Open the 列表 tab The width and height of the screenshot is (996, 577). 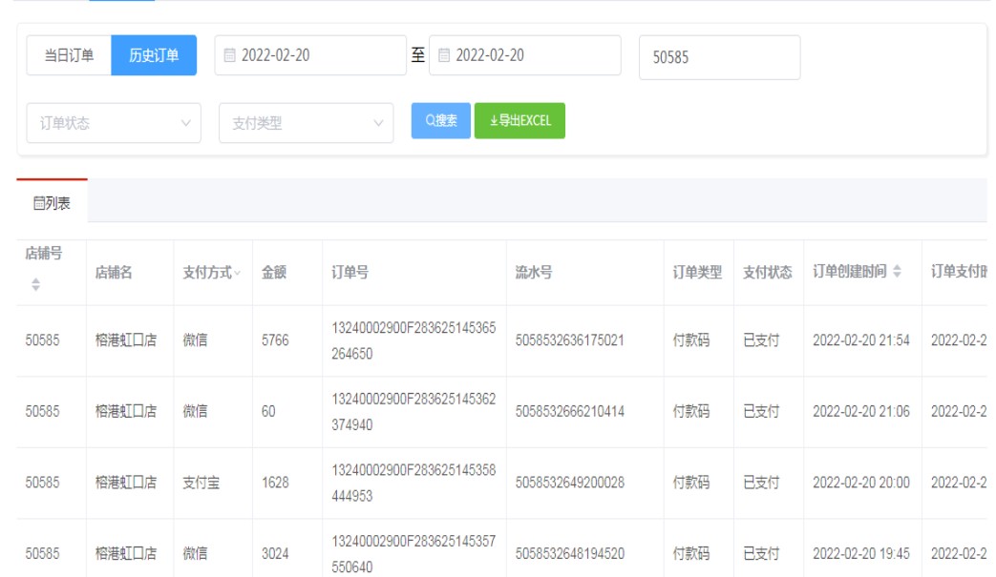click(53, 202)
